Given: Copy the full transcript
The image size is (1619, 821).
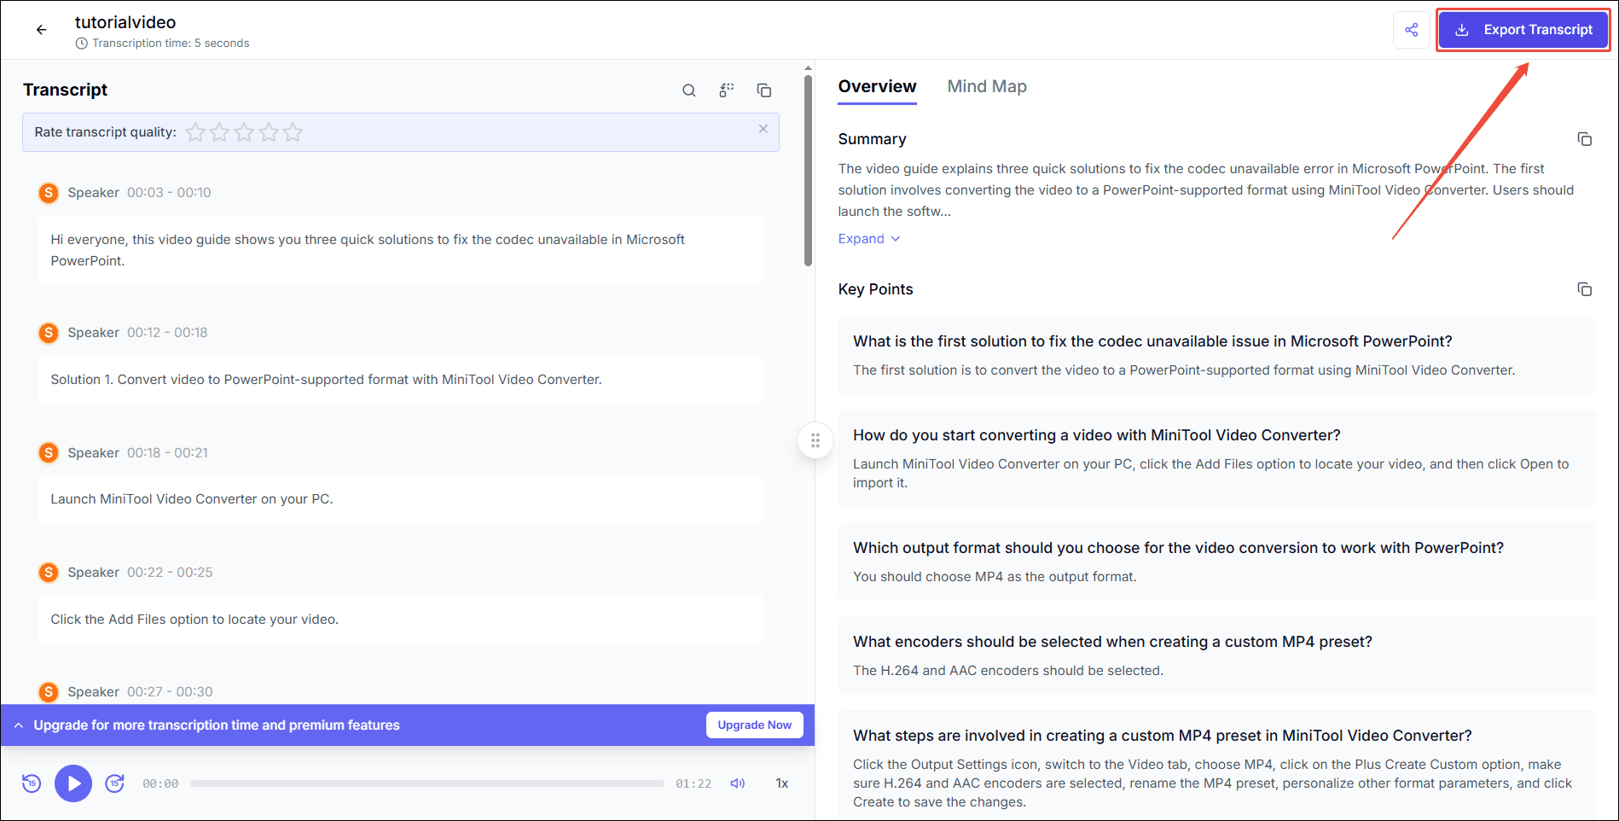Looking at the screenshot, I should pos(763,90).
